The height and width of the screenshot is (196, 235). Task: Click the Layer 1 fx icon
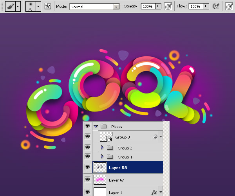pos(154,192)
